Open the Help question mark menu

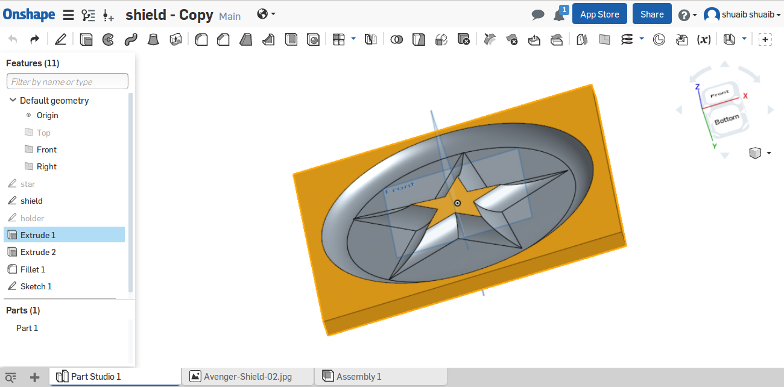tap(687, 15)
